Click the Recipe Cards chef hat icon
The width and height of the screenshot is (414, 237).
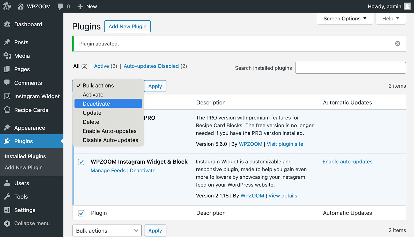click(7, 110)
